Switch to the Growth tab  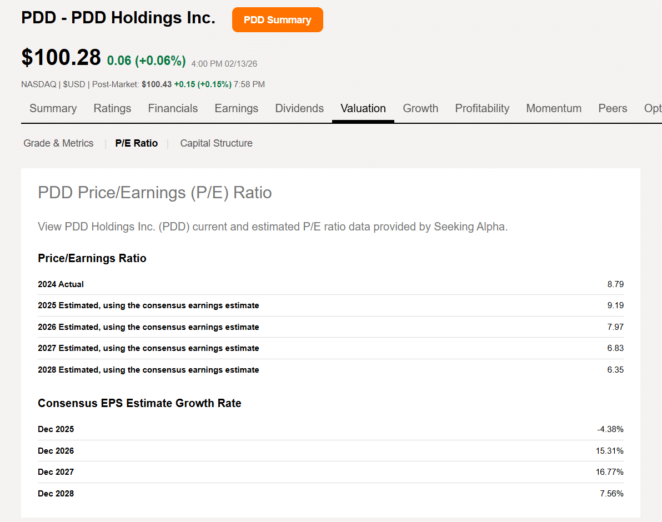[420, 108]
